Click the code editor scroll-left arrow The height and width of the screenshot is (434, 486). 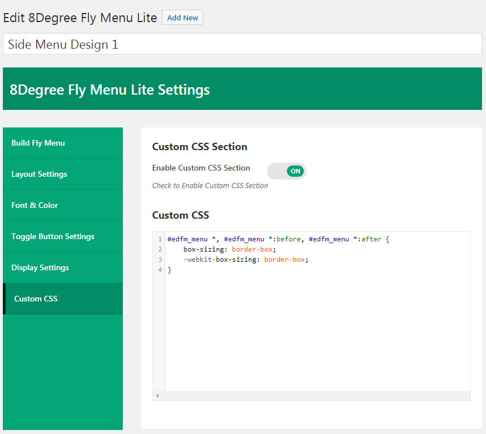coord(157,395)
